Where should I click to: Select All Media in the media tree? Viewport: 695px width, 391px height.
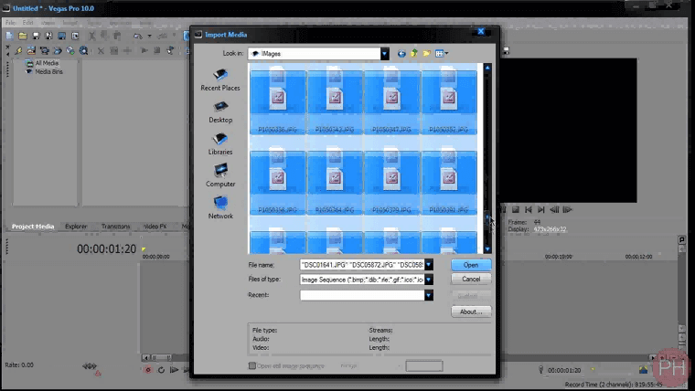[x=47, y=63]
